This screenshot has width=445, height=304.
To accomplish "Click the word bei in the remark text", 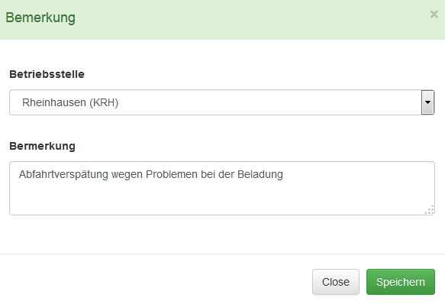I will coord(208,174).
